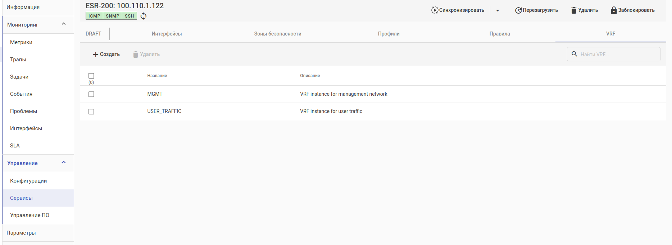The width and height of the screenshot is (672, 245).
Task: Click the magnifier icon in VRF search
Action: pos(575,54)
